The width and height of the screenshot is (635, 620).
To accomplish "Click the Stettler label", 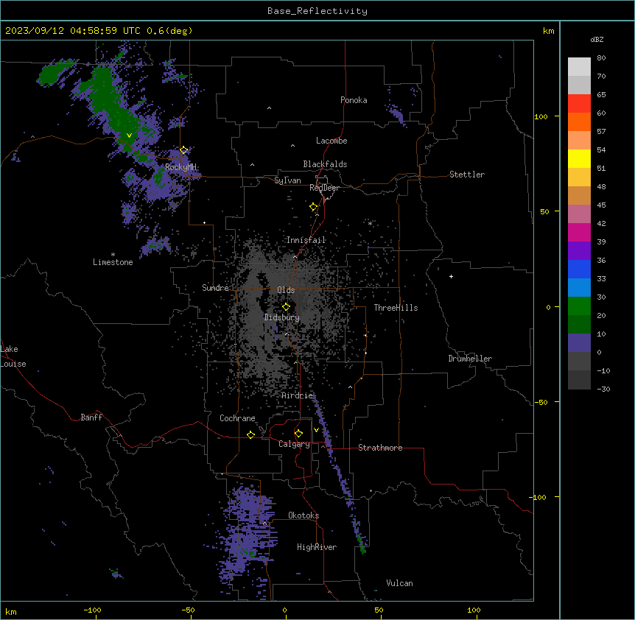I will [467, 175].
